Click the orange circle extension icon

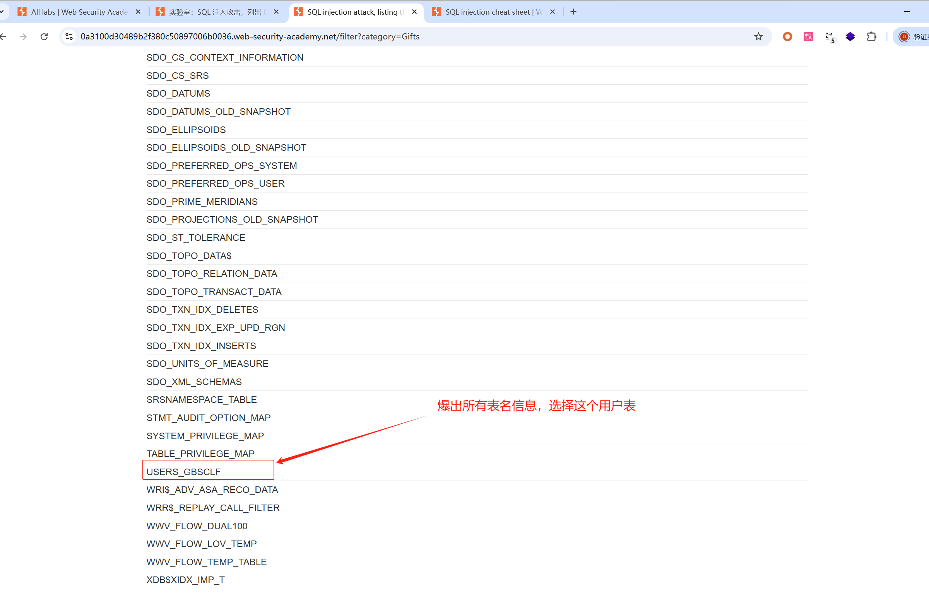[x=787, y=37]
